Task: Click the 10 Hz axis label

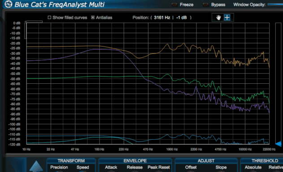Action: coord(26,149)
